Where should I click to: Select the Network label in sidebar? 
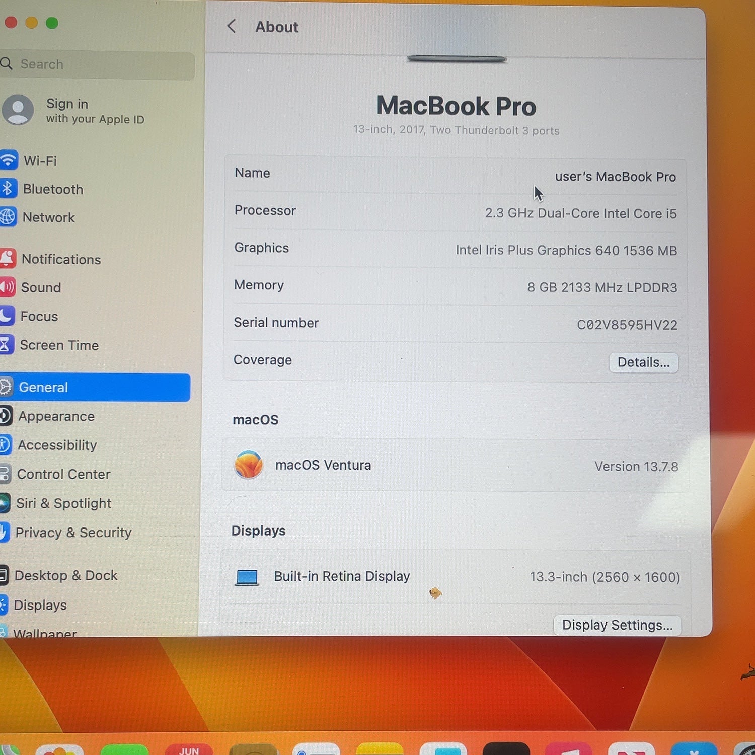pyautogui.click(x=49, y=217)
